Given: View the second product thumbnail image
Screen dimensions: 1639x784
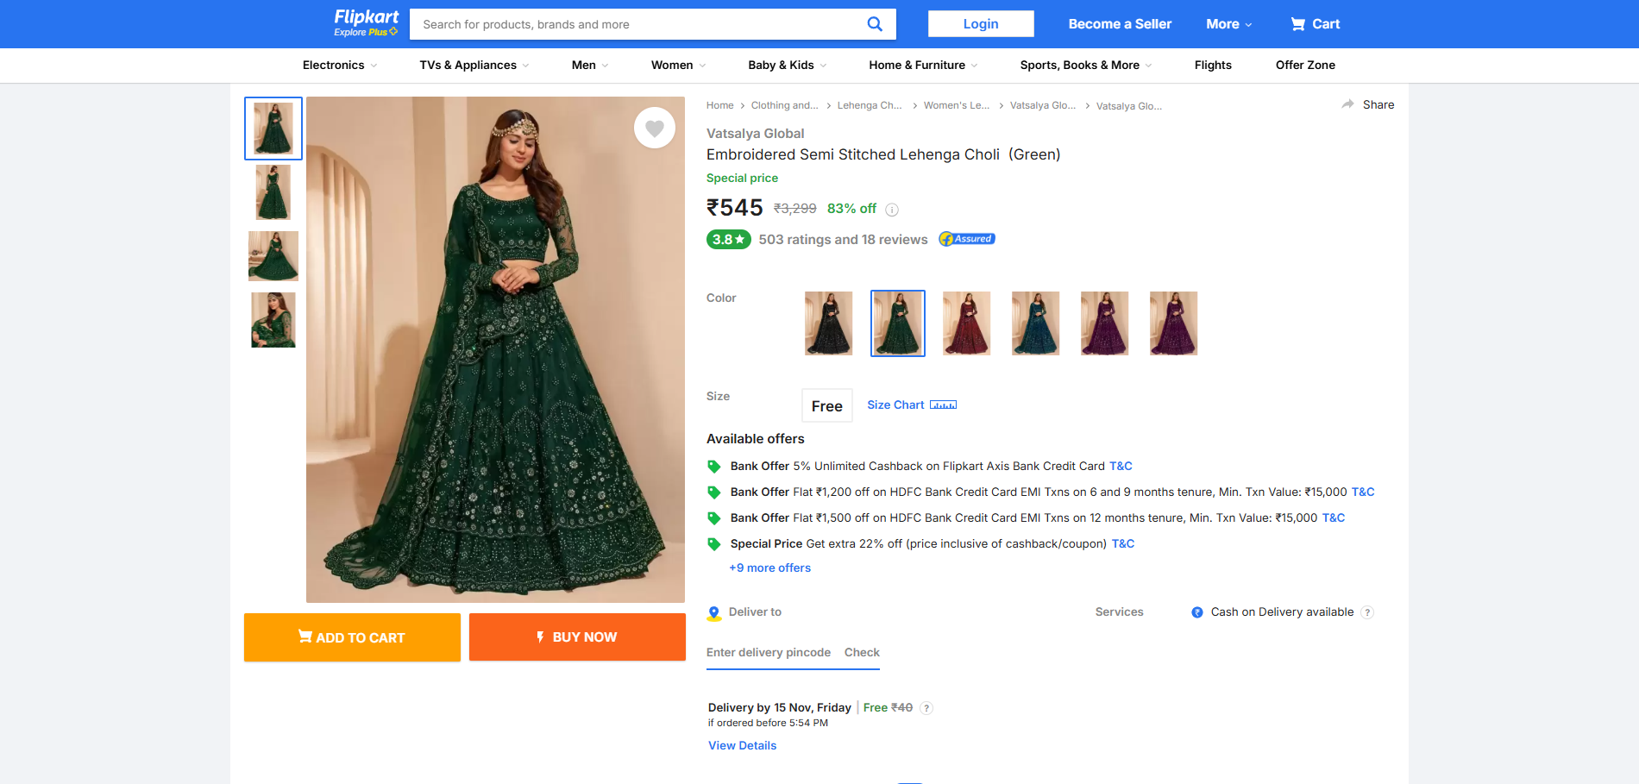Looking at the screenshot, I should pyautogui.click(x=273, y=192).
